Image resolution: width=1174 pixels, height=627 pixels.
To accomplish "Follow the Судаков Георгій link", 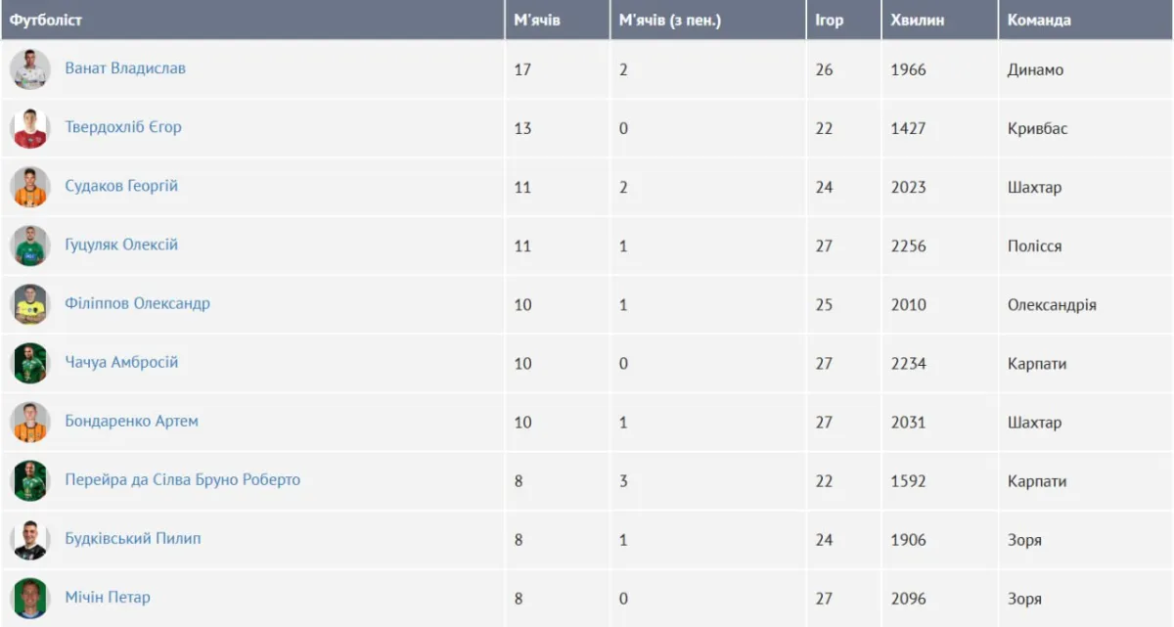I will (x=121, y=186).
